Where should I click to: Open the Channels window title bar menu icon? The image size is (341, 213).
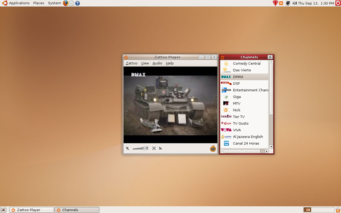point(222,58)
